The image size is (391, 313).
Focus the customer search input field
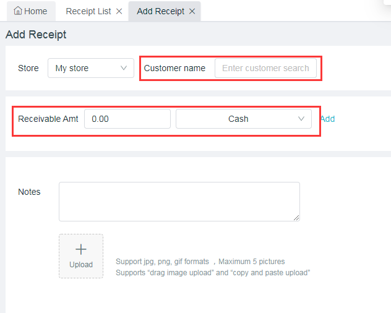click(x=265, y=68)
